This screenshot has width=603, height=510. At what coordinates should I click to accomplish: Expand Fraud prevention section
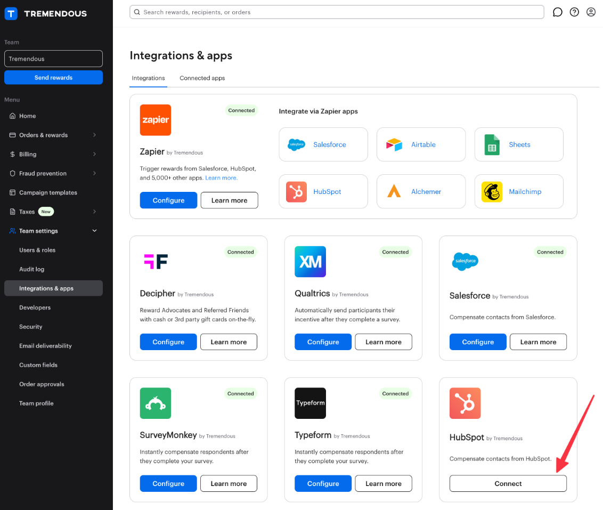(53, 173)
